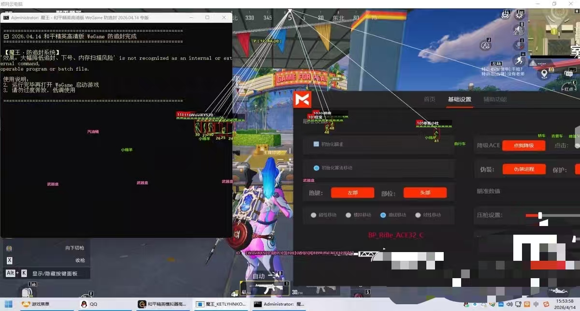Switch to the 基础设置 tab
Viewport: 580px width, 311px height.
pyautogui.click(x=459, y=99)
